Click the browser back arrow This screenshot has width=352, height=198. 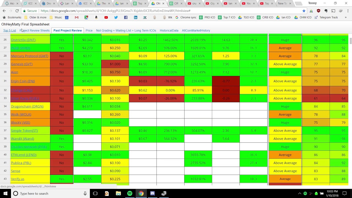(4, 11)
